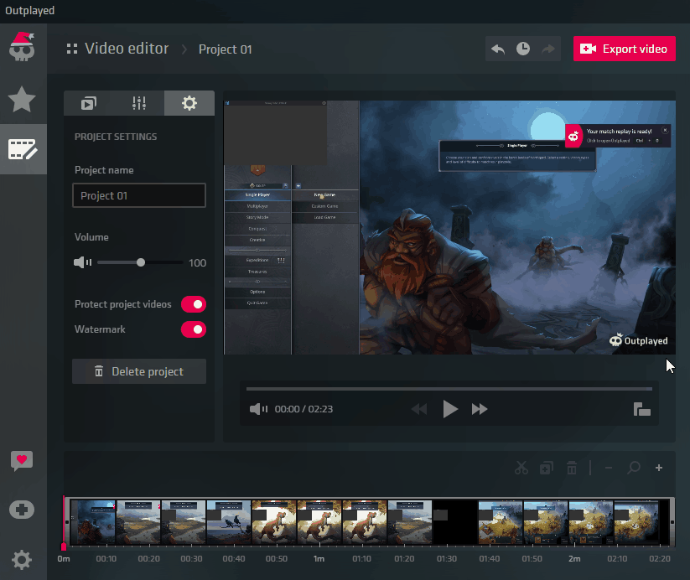Toggle the Watermark switch

[x=194, y=329]
